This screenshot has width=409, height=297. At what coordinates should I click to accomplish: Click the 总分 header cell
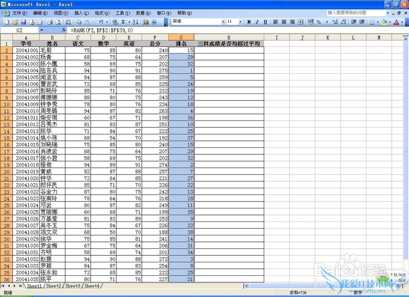[155, 43]
